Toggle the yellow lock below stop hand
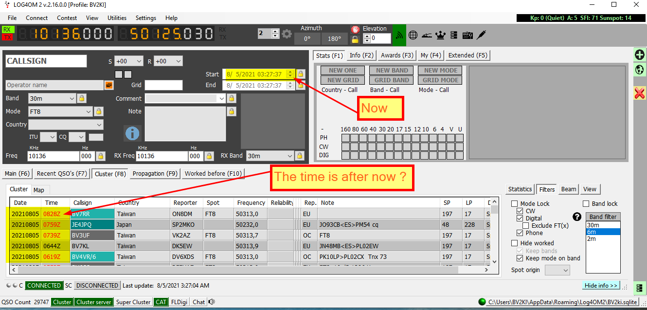 (355, 39)
